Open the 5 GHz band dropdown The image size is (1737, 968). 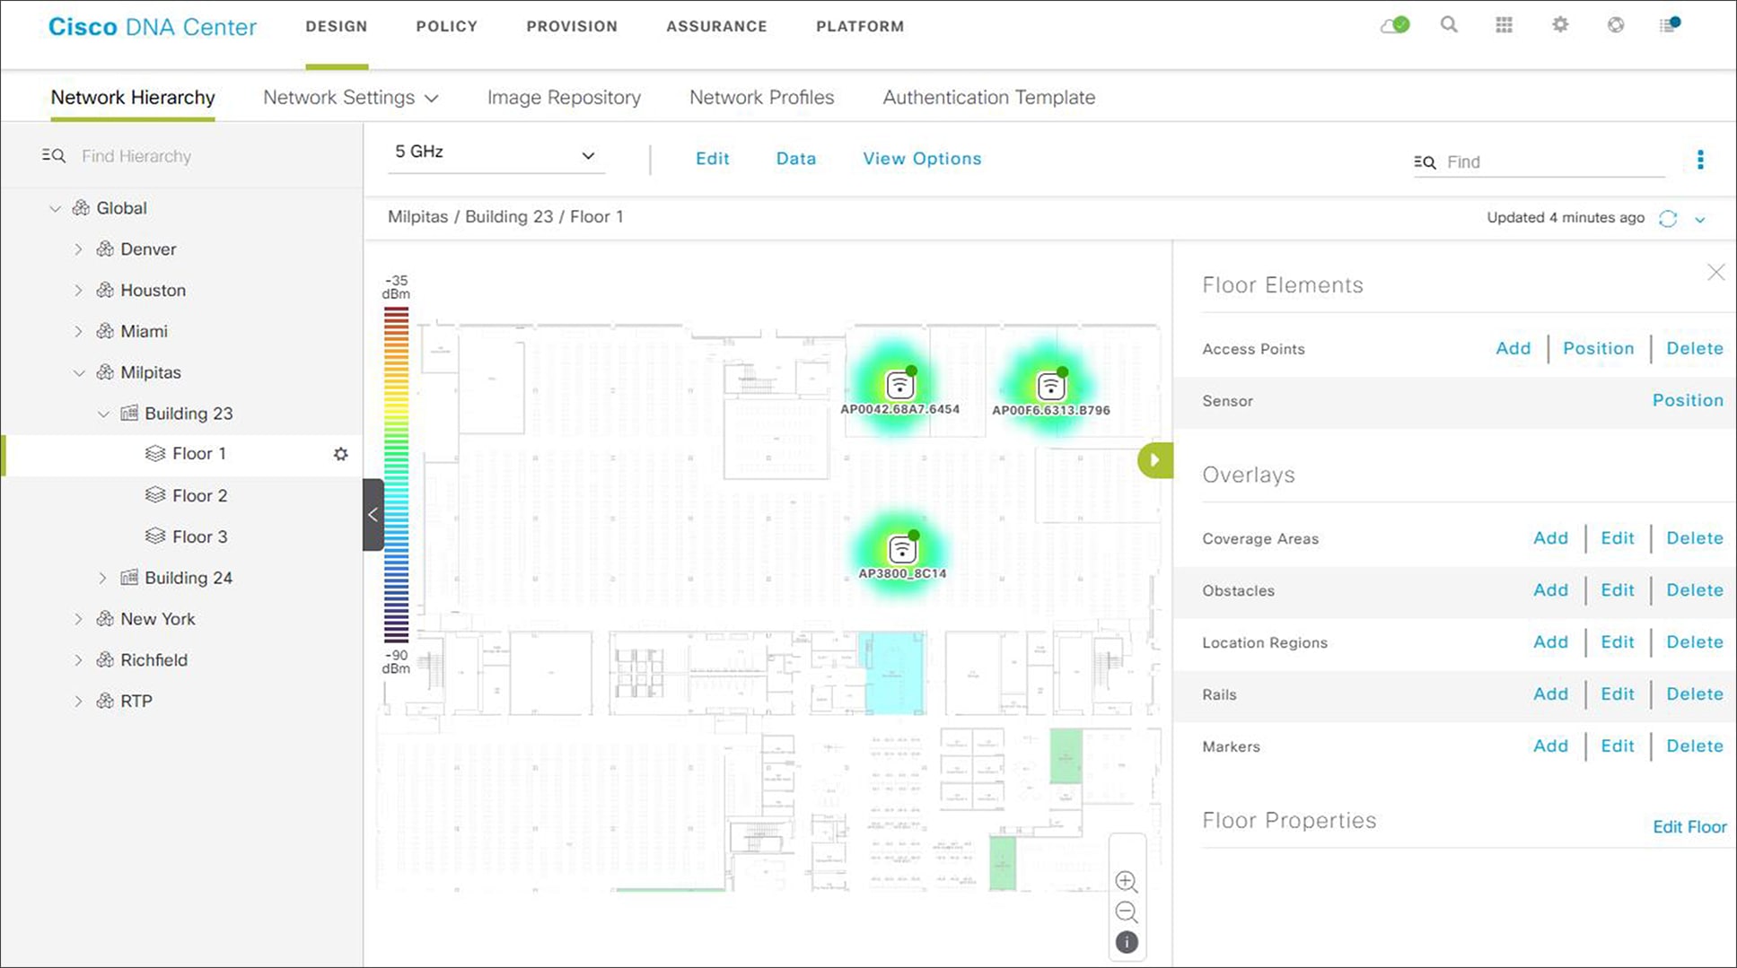click(496, 153)
